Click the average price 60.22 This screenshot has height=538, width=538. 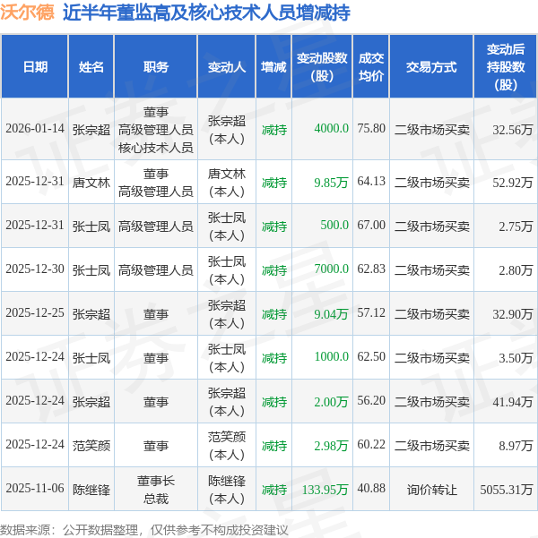point(371,445)
